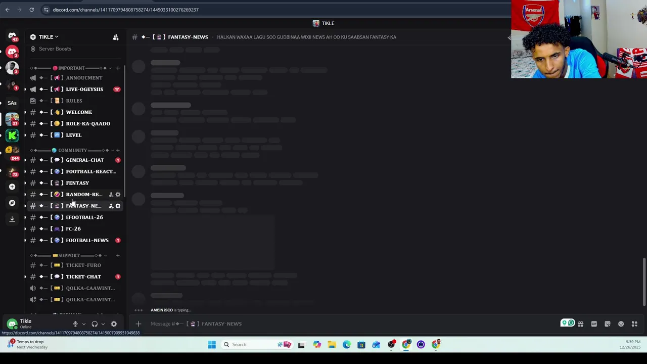Click the Windows taskbar Search box
Image resolution: width=647 pixels, height=364 pixels.
258,345
